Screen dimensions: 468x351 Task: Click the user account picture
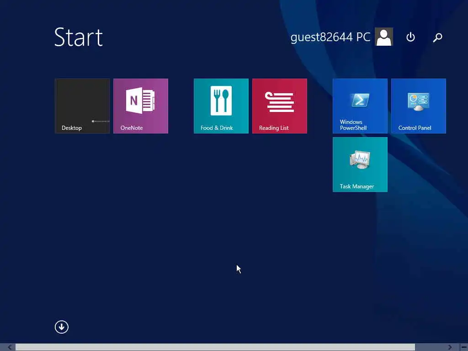[x=384, y=37]
